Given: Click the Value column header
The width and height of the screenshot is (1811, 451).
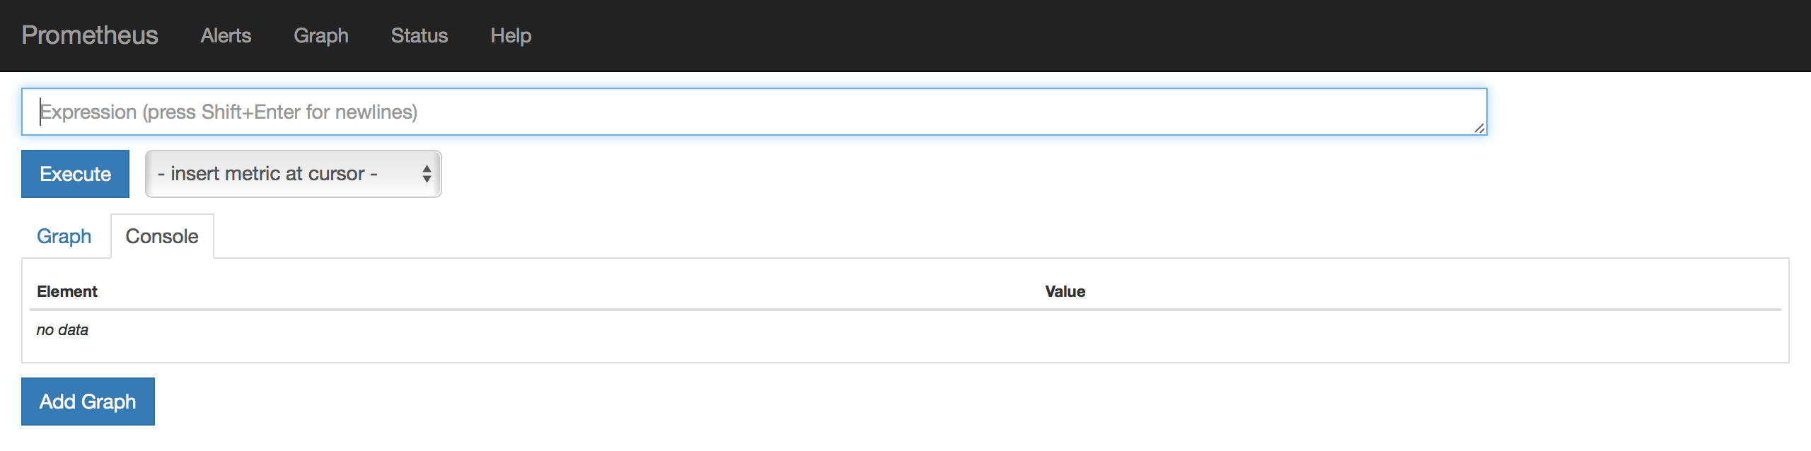Looking at the screenshot, I should point(1066,291).
